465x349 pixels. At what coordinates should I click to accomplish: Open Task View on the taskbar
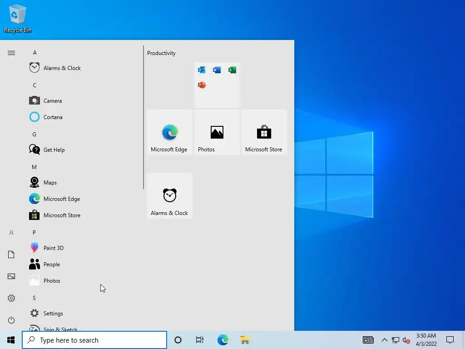[x=200, y=340]
